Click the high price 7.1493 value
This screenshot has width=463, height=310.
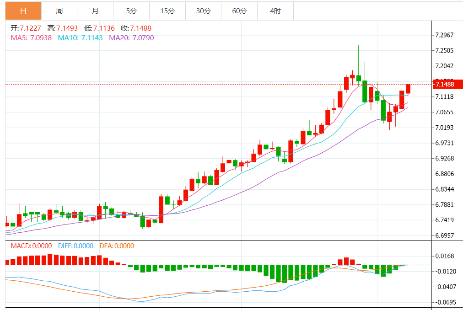coord(67,28)
